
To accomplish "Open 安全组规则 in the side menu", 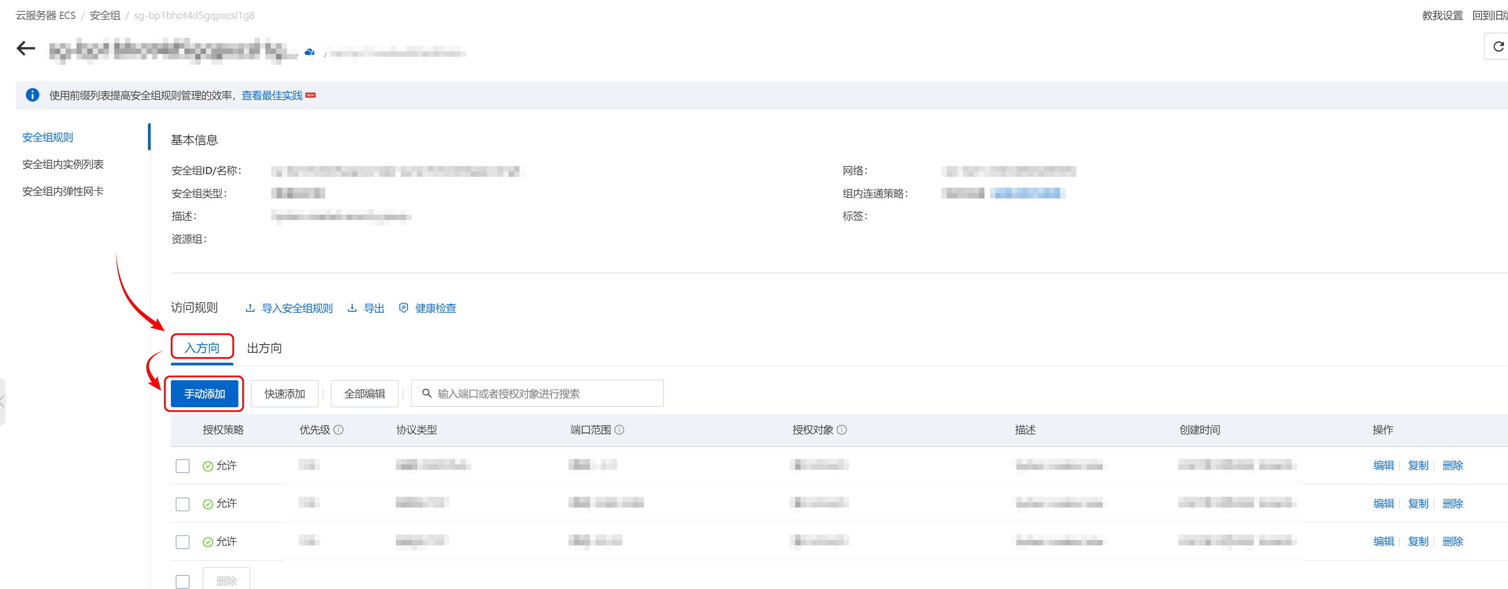I will [47, 137].
